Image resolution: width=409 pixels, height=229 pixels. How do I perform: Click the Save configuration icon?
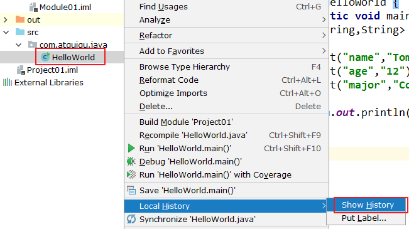[x=131, y=191]
